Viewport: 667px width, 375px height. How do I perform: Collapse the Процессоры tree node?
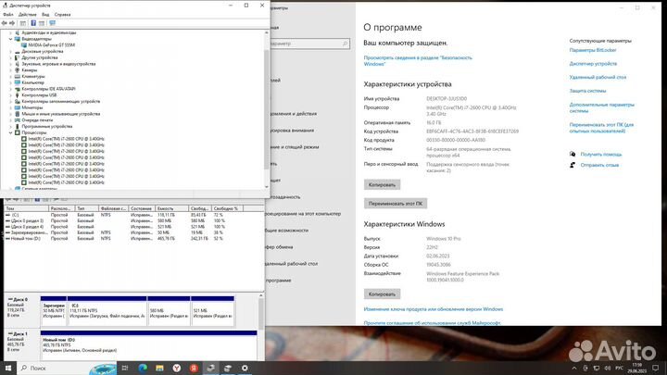[x=10, y=133]
